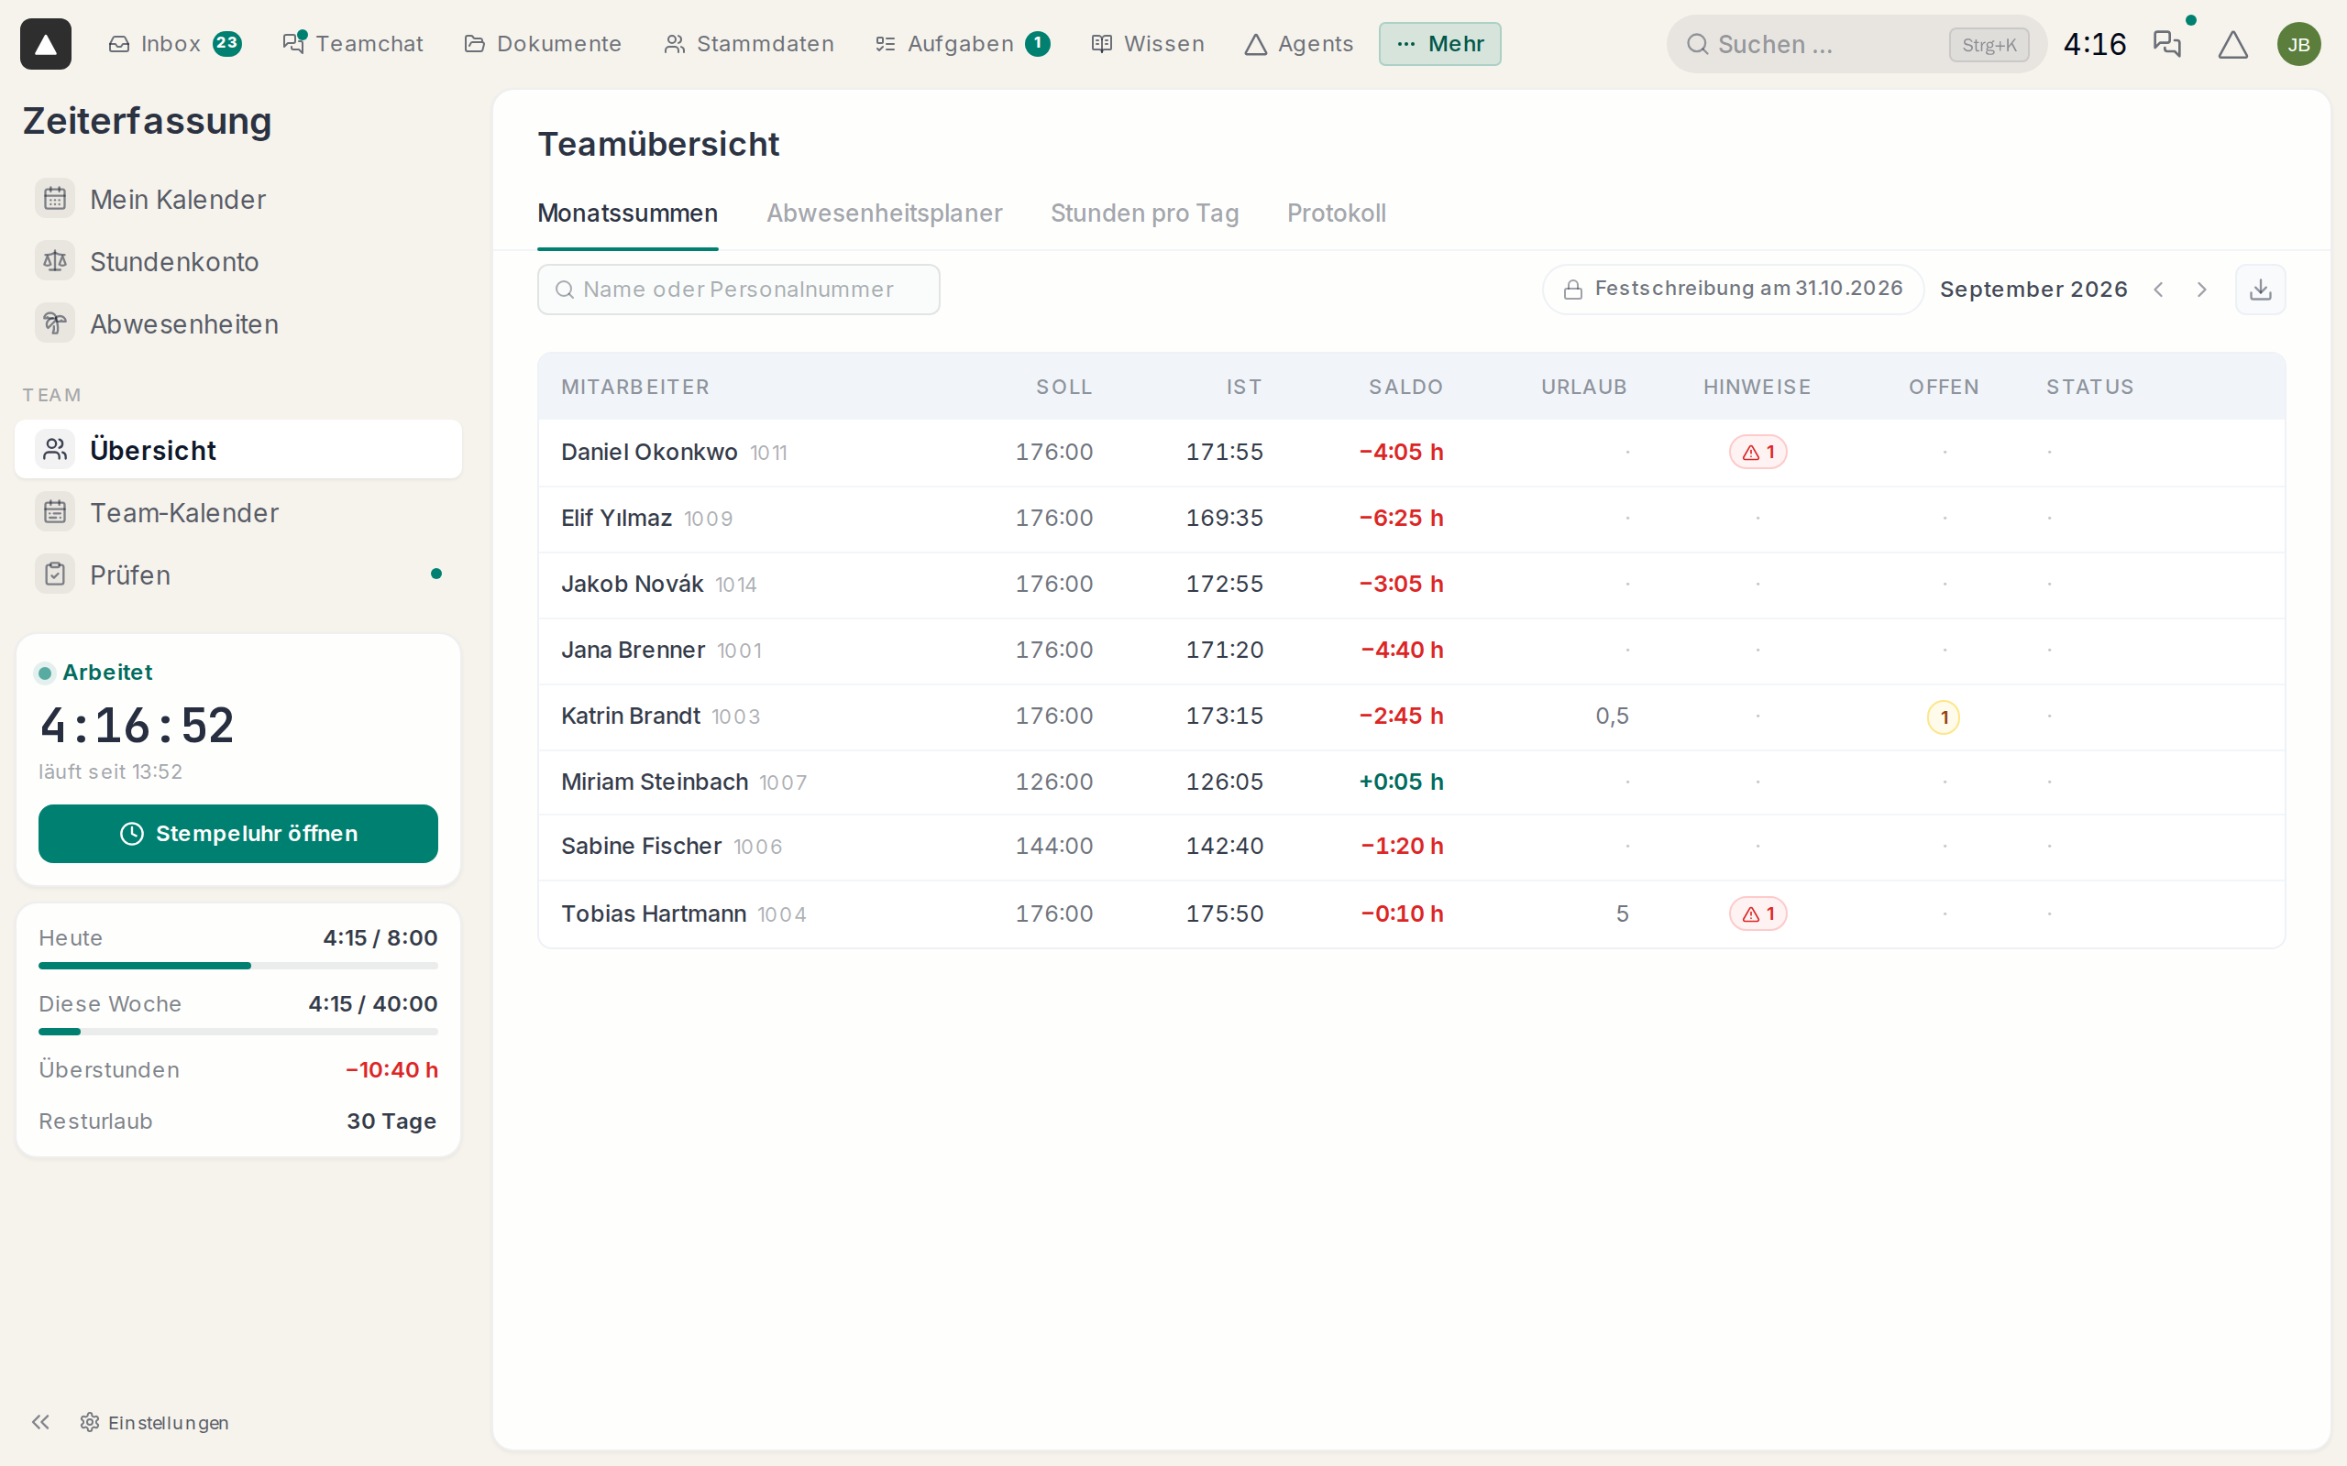
Task: Open Abwesenheiten in sidebar
Action: tap(237, 323)
